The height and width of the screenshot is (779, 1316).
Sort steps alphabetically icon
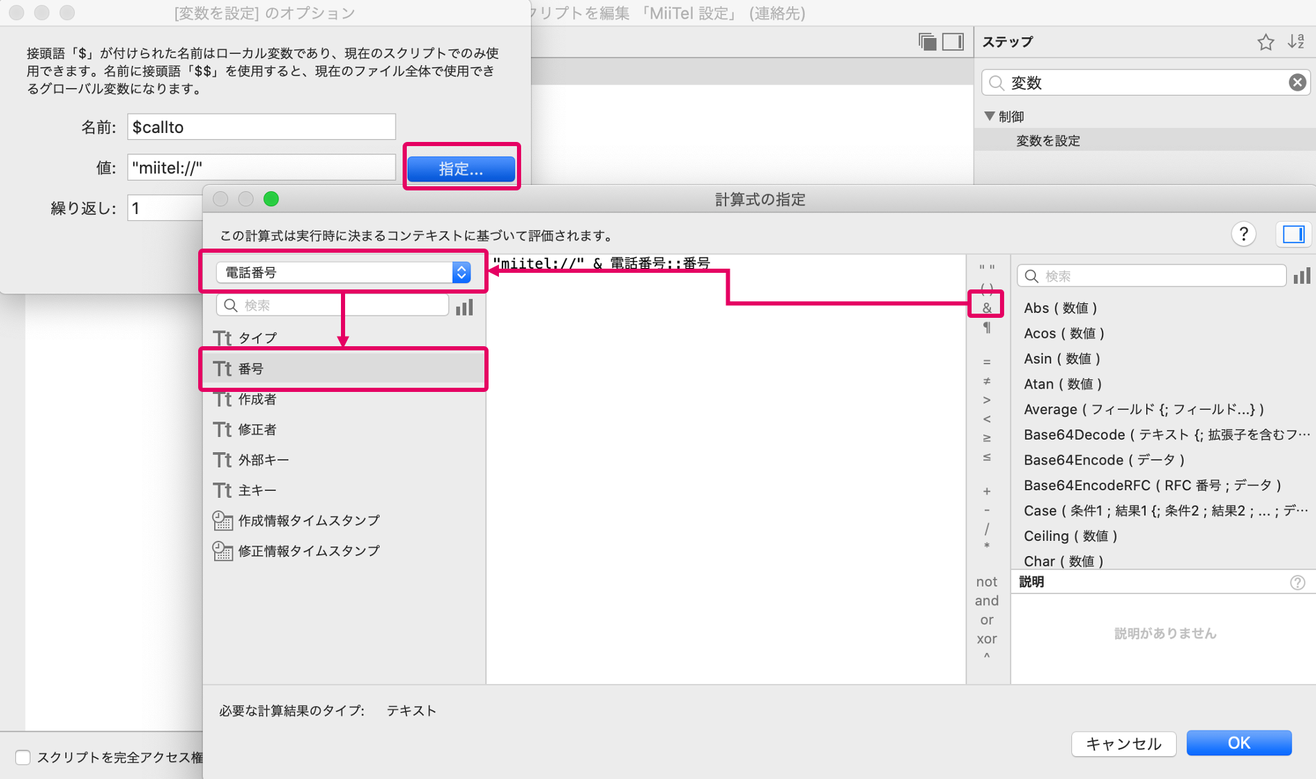tap(1296, 42)
